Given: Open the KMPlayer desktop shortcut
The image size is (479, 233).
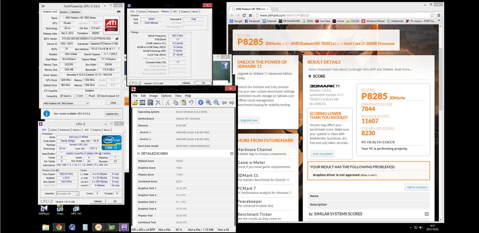Looking at the screenshot, I should (x=44, y=210).
